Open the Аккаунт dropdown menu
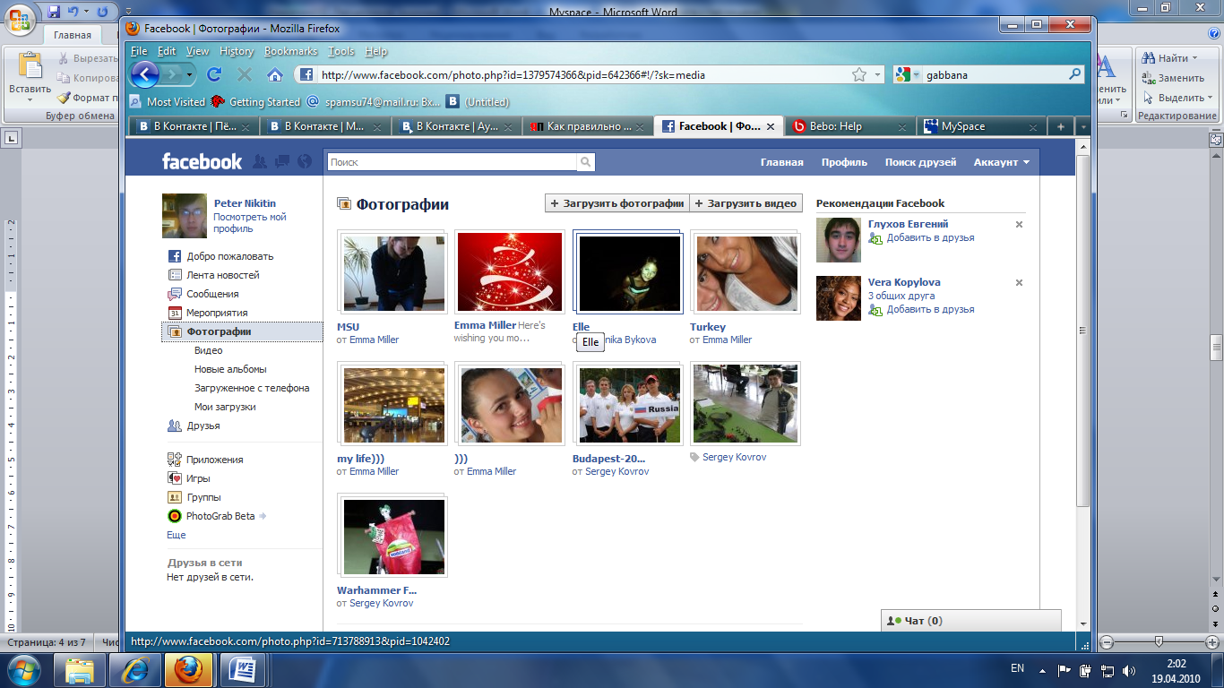Screen dimensions: 1224x688 coord(1001,162)
